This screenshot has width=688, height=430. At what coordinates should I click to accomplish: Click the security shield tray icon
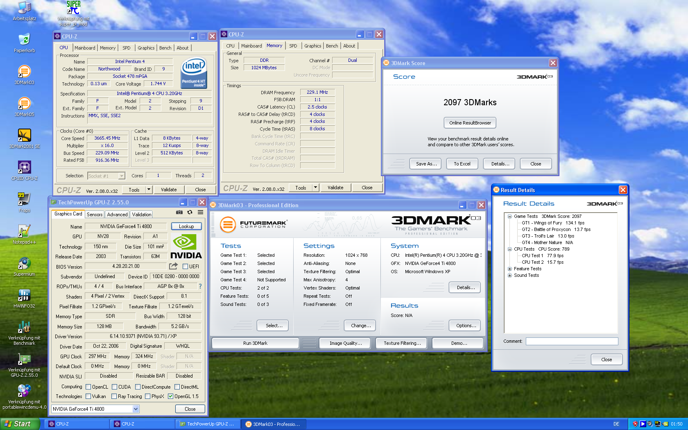pos(635,424)
